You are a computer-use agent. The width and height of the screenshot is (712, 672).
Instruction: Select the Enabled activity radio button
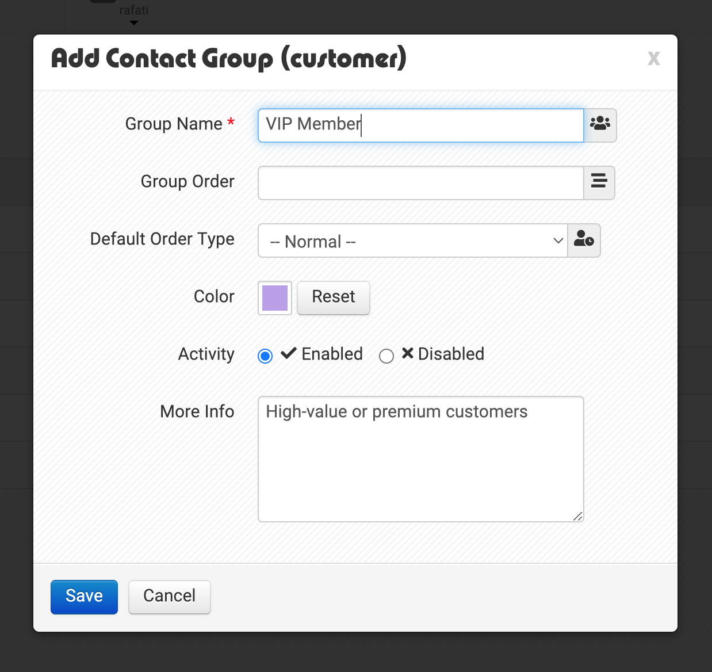click(x=265, y=356)
